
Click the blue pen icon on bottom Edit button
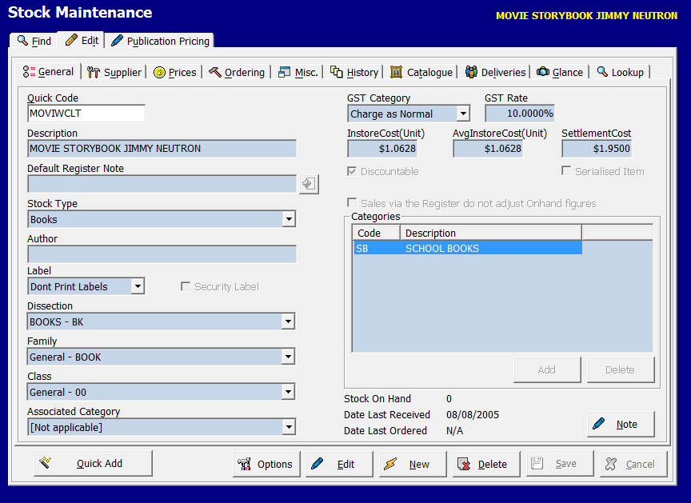tap(317, 463)
